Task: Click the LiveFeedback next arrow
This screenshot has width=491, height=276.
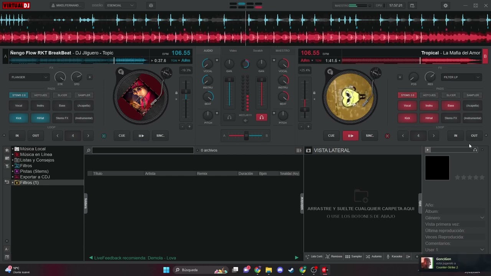Action: (x=297, y=258)
